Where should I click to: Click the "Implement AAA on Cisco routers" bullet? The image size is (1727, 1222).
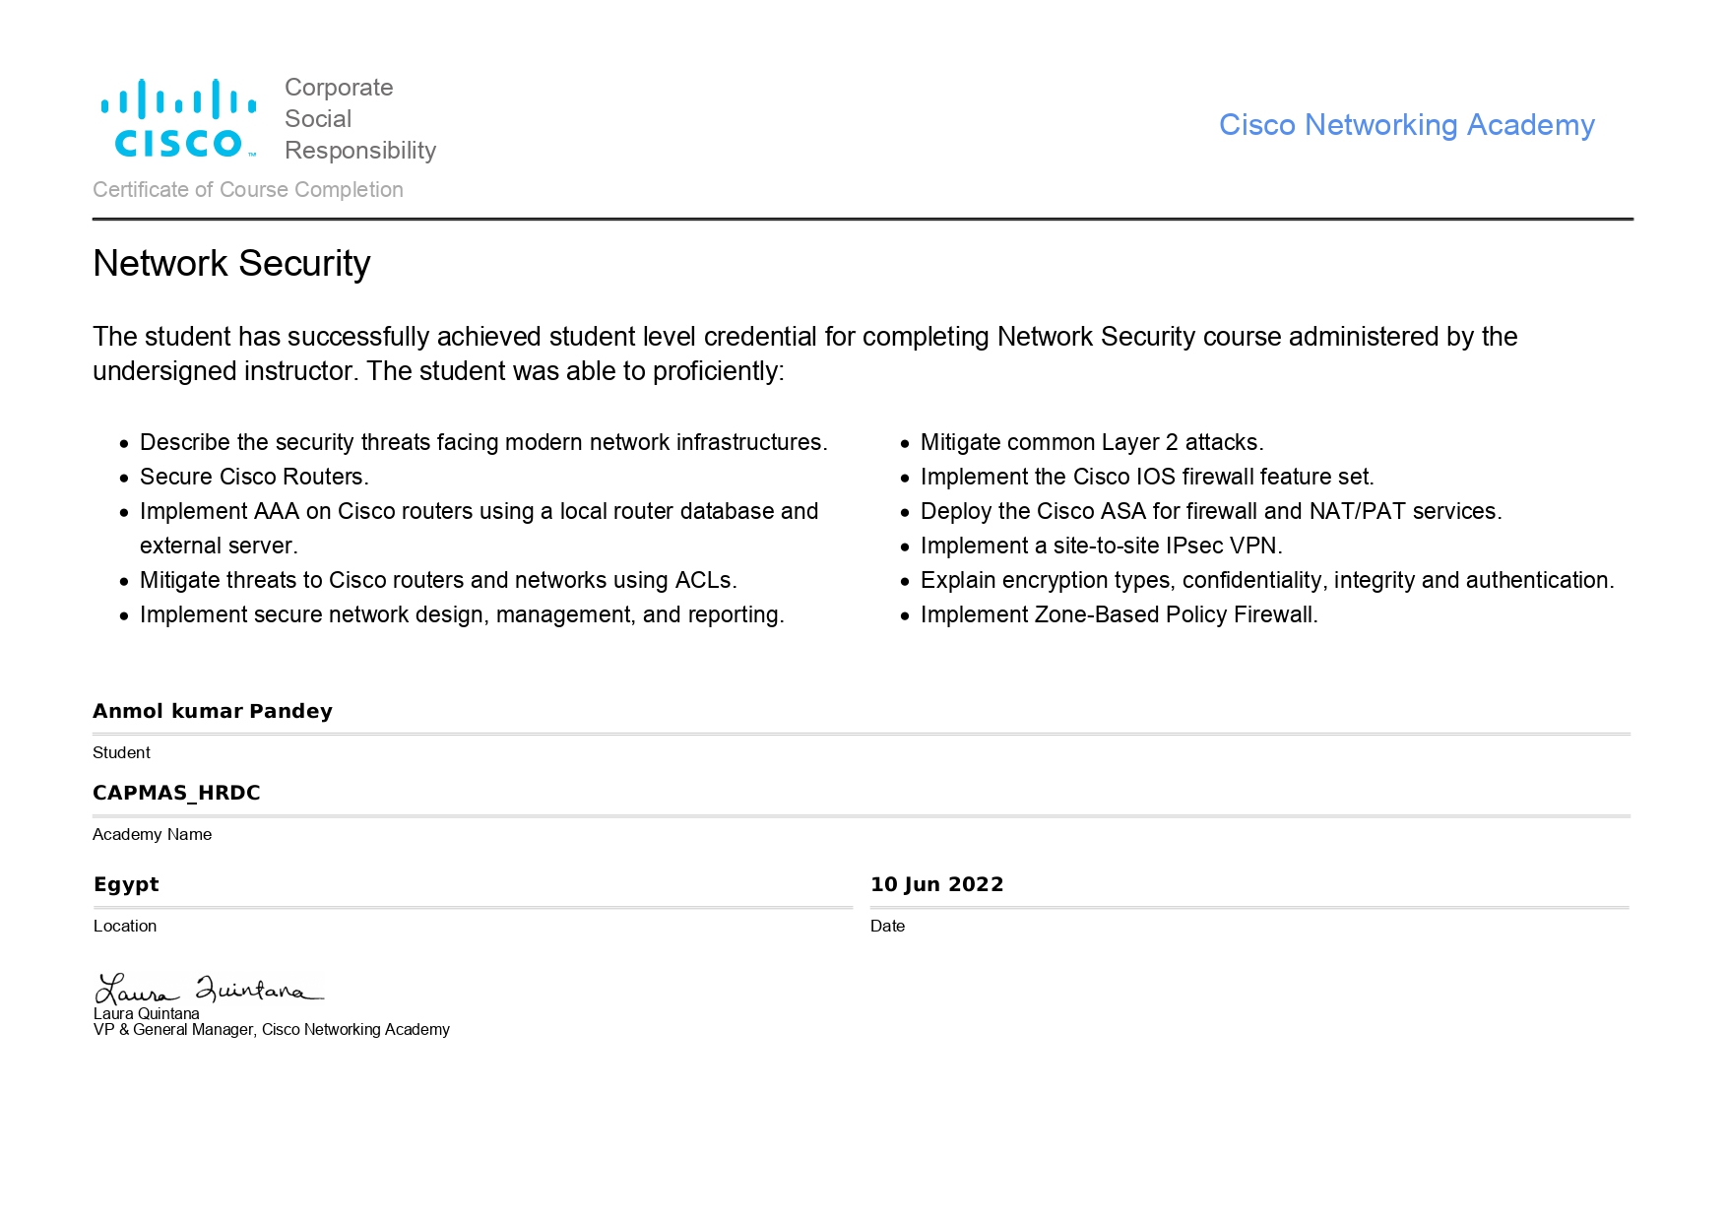(x=480, y=529)
